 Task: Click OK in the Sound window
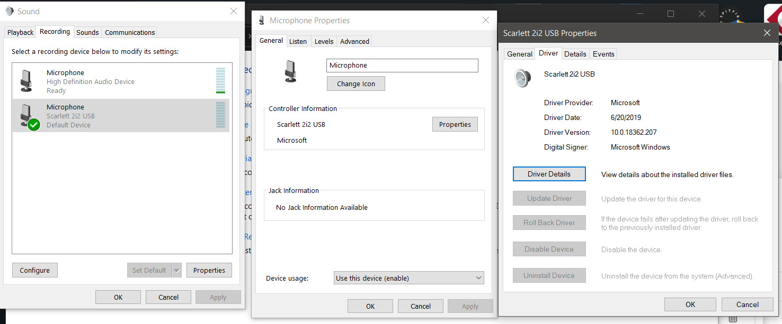click(118, 297)
